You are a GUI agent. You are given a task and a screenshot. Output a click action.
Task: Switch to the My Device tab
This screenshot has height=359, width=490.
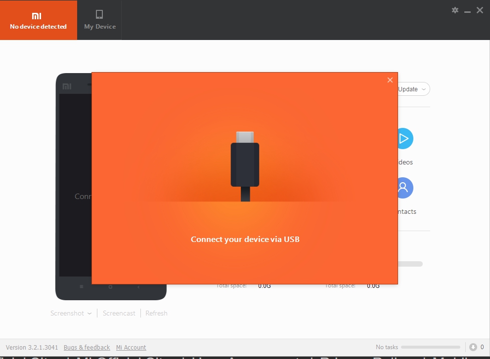[x=99, y=20]
